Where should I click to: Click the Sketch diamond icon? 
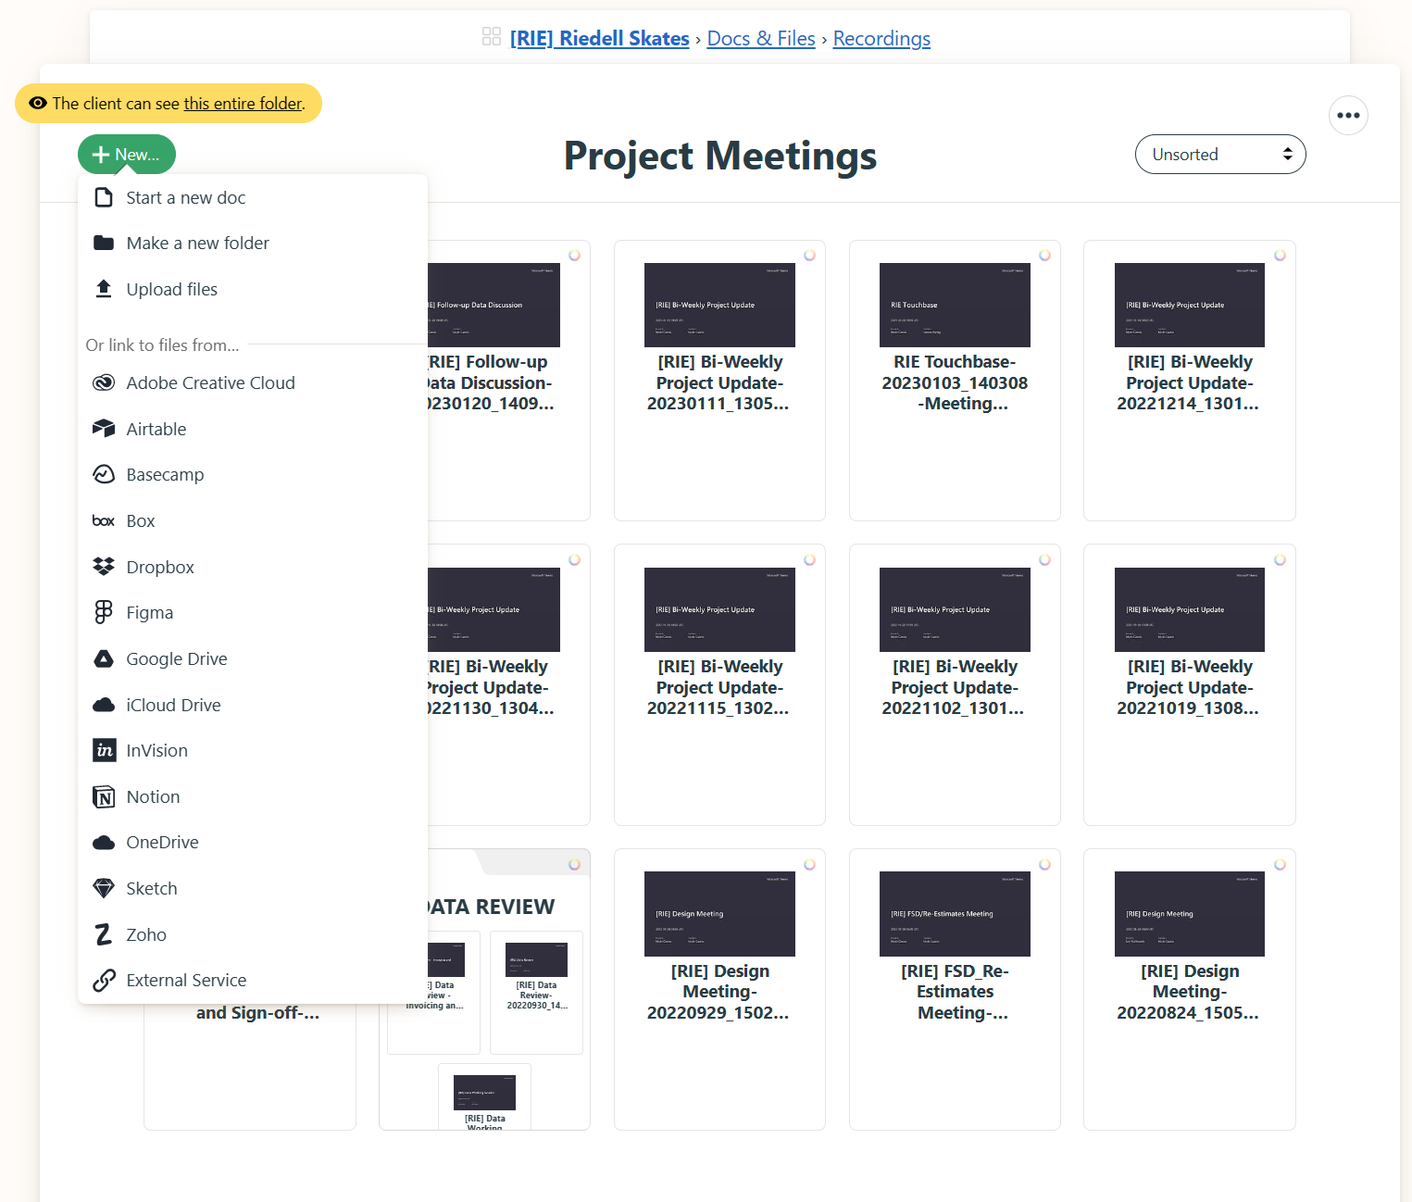tap(104, 888)
